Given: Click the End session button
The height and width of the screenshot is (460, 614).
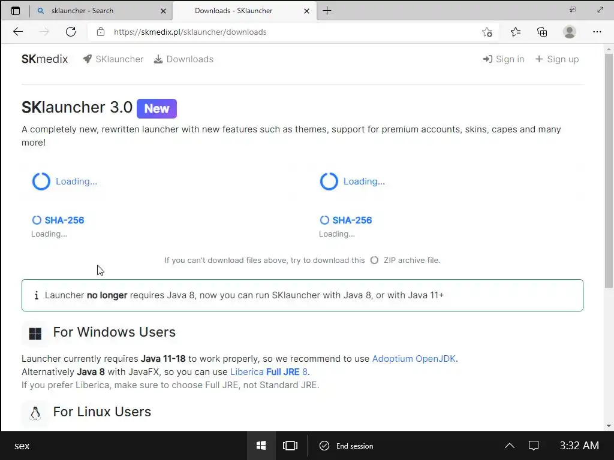Looking at the screenshot, I should coord(347,446).
